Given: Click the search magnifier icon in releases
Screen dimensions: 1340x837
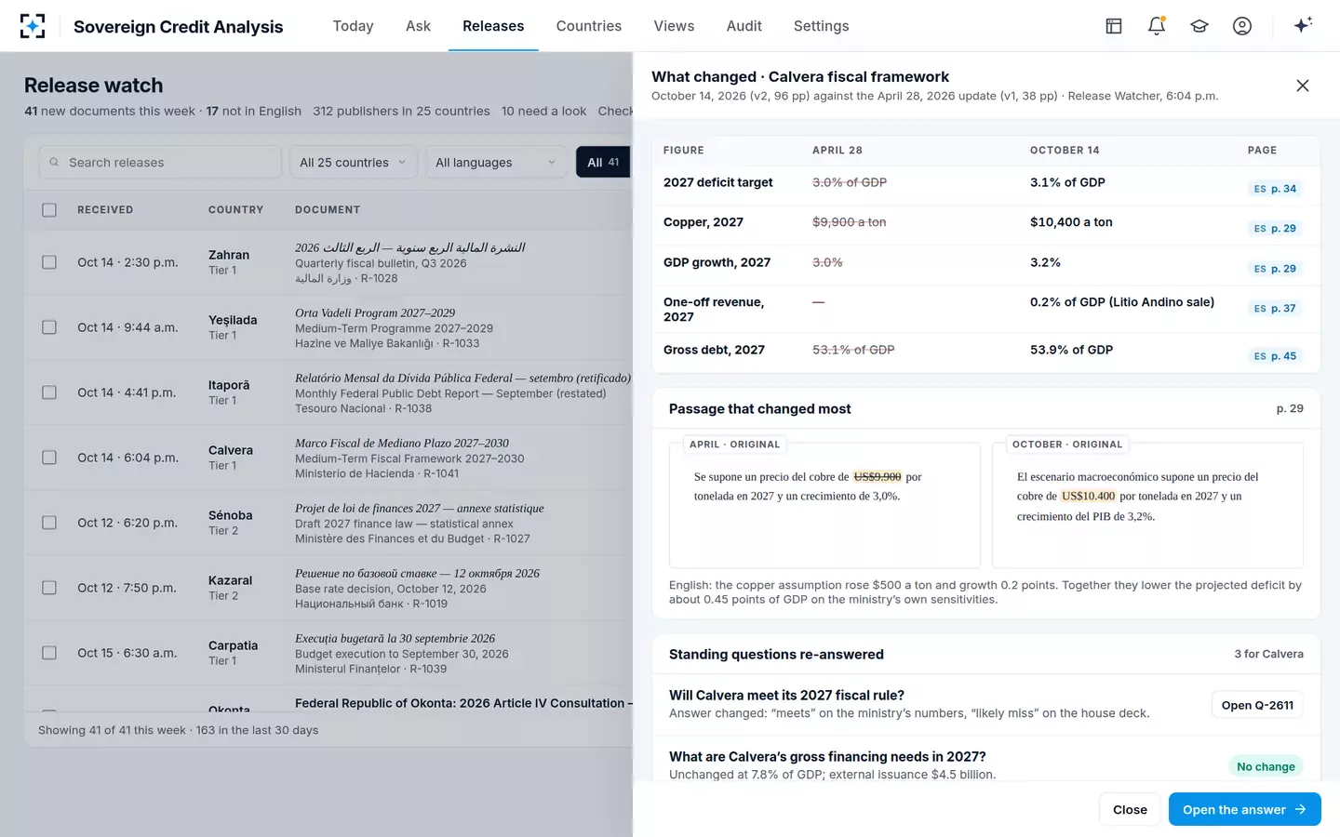Looking at the screenshot, I should [x=54, y=162].
